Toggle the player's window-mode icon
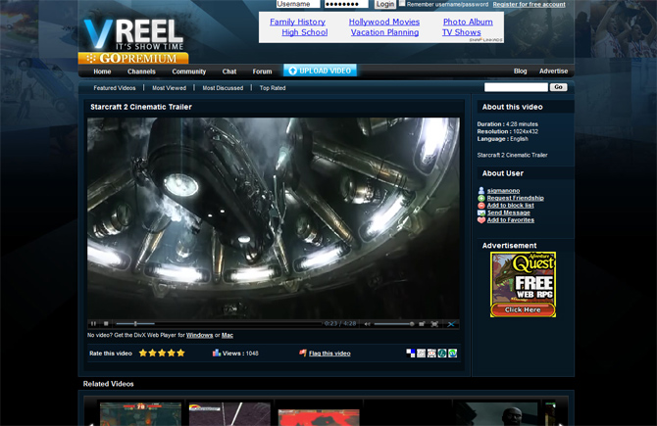This screenshot has width=657, height=426. 422,324
